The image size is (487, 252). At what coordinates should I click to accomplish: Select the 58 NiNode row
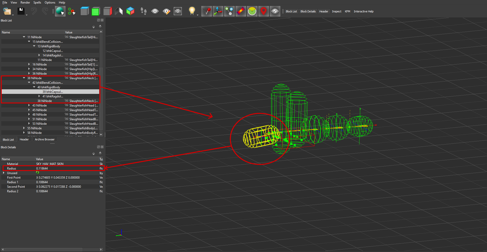click(50, 132)
